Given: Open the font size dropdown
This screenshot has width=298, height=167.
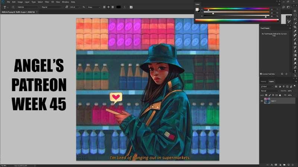Looking at the screenshot, I should [75, 7].
